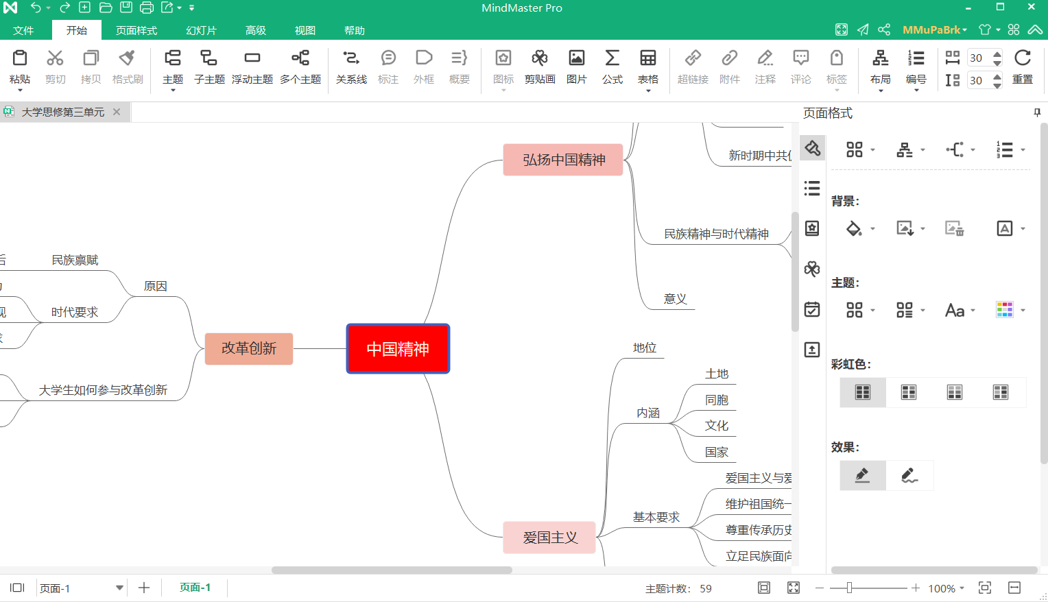Close the 大学思修第三单元 document tab
Screen dimensions: 1048x602
coord(117,112)
